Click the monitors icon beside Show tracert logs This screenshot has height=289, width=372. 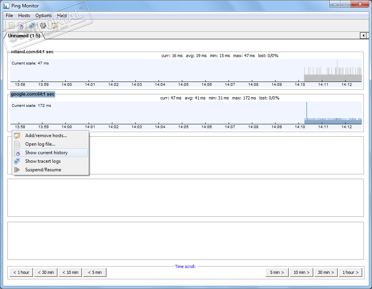click(x=17, y=161)
